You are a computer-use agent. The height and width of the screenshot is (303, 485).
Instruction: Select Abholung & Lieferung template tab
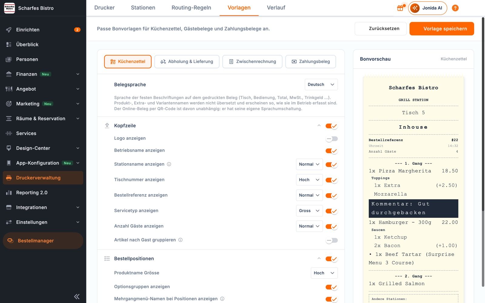187,62
